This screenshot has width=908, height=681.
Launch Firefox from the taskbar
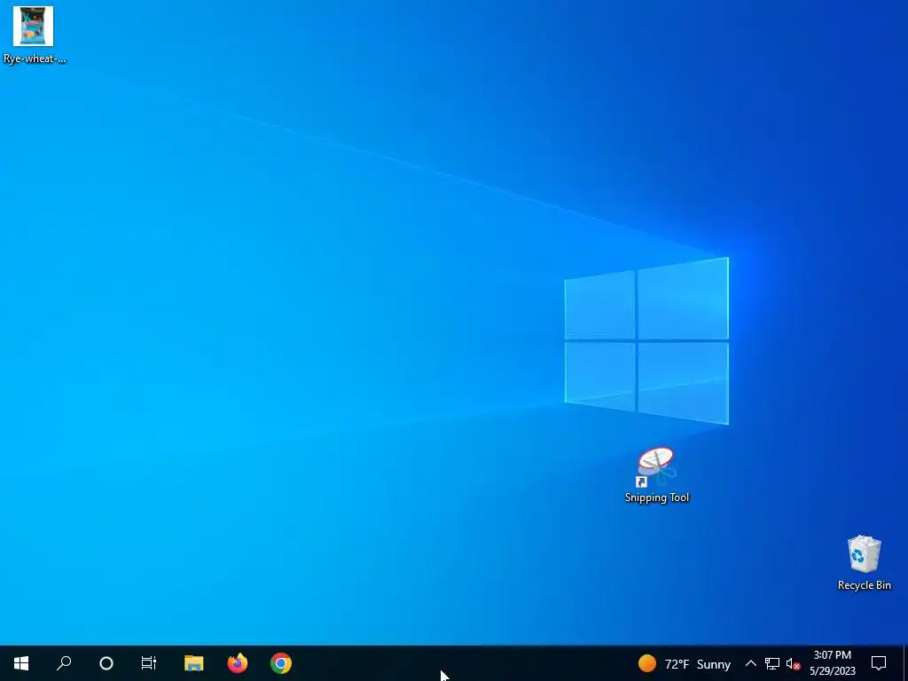coord(238,663)
